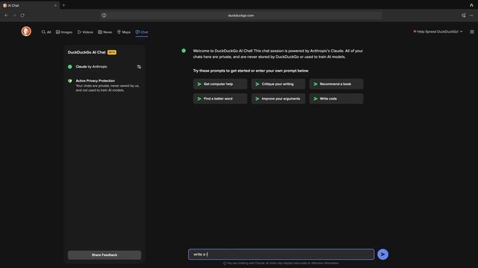Click the browser toolbar extension icon

coord(463,15)
